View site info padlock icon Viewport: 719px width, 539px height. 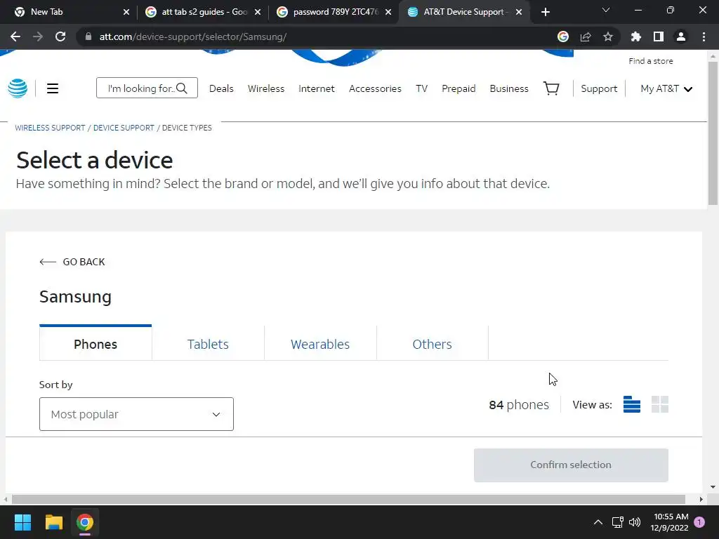click(x=88, y=36)
